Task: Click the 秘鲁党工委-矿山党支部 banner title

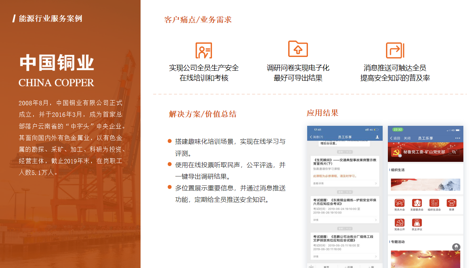Action: [x=424, y=152]
